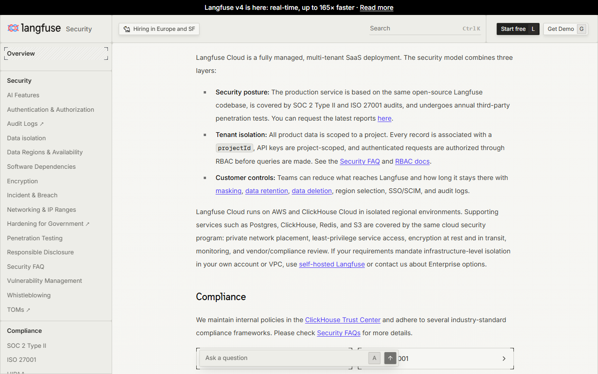Click the L shortcut badge on Start free
Screen dimensions: 598x374
pyautogui.click(x=533, y=29)
